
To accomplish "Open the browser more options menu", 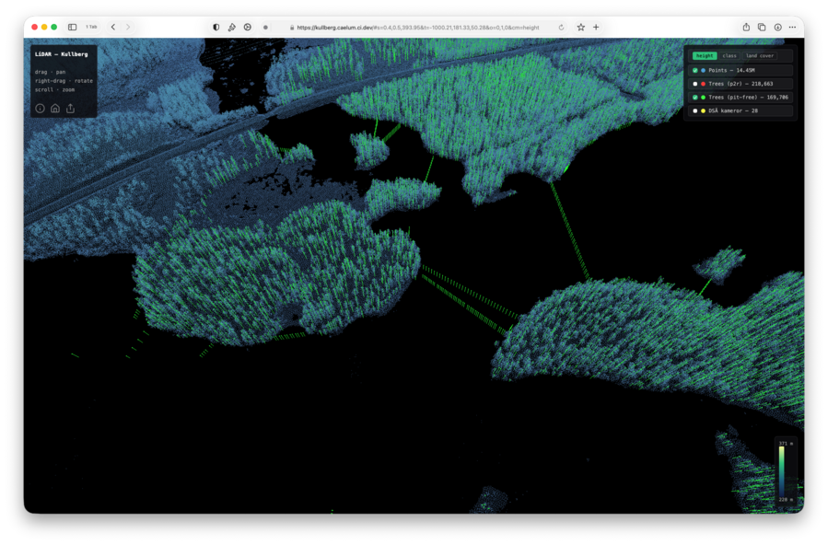I will [792, 28].
